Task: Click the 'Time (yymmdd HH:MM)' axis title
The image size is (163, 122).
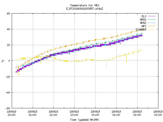Action: point(85,120)
